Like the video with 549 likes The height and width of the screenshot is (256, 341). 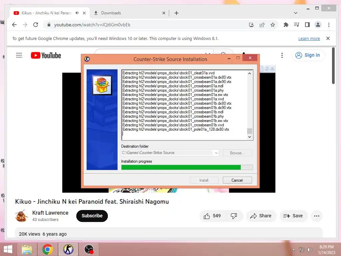tap(212, 216)
